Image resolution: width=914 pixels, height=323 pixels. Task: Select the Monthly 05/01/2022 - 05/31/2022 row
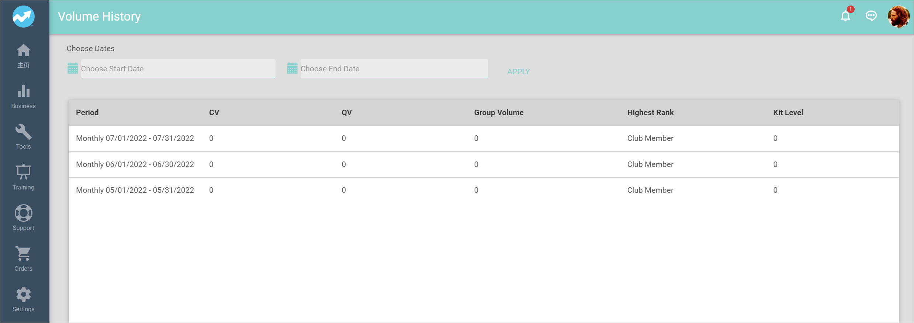(x=135, y=190)
